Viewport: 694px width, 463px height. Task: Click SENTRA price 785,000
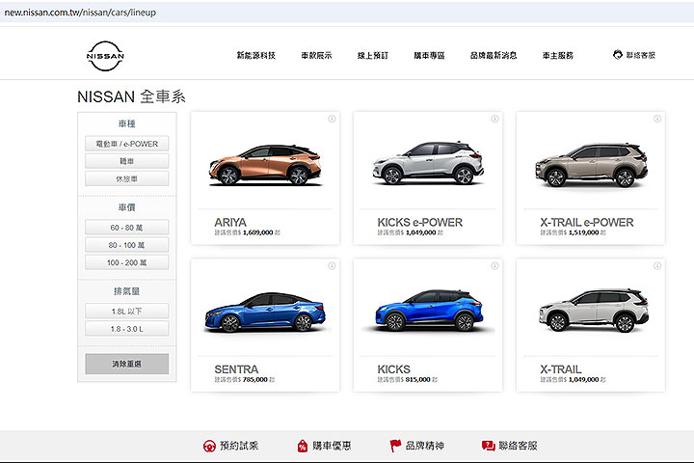point(254,380)
